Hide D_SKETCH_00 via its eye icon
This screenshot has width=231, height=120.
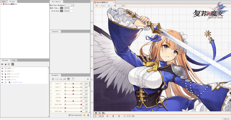click(x=2, y=82)
